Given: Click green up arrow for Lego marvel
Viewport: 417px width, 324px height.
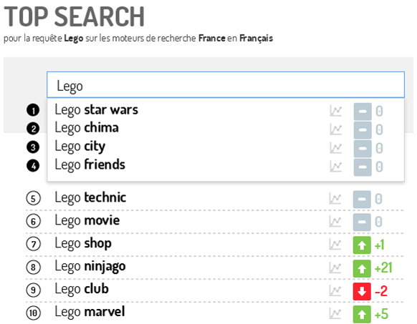Looking at the screenshot, I should [362, 315].
